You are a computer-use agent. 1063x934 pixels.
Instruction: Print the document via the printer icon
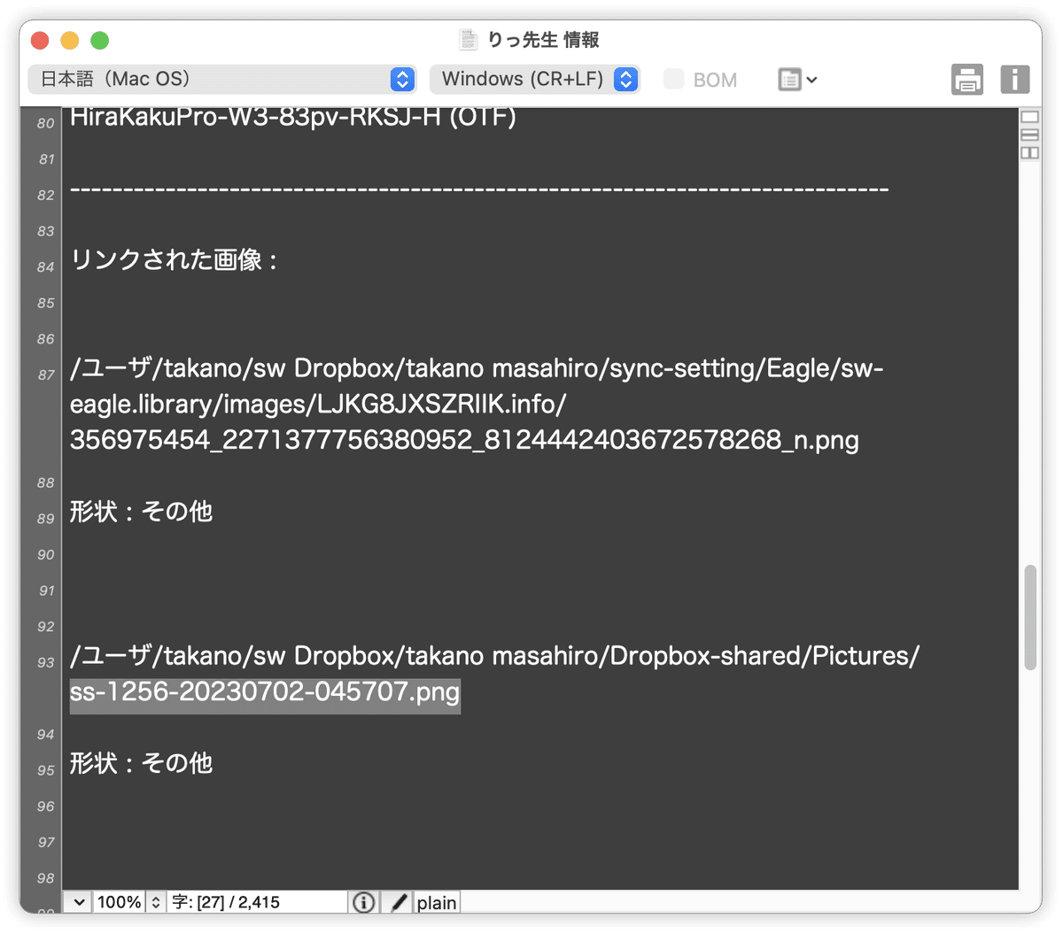point(967,80)
